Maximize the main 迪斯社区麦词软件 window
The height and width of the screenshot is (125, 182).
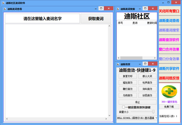(168, 2)
